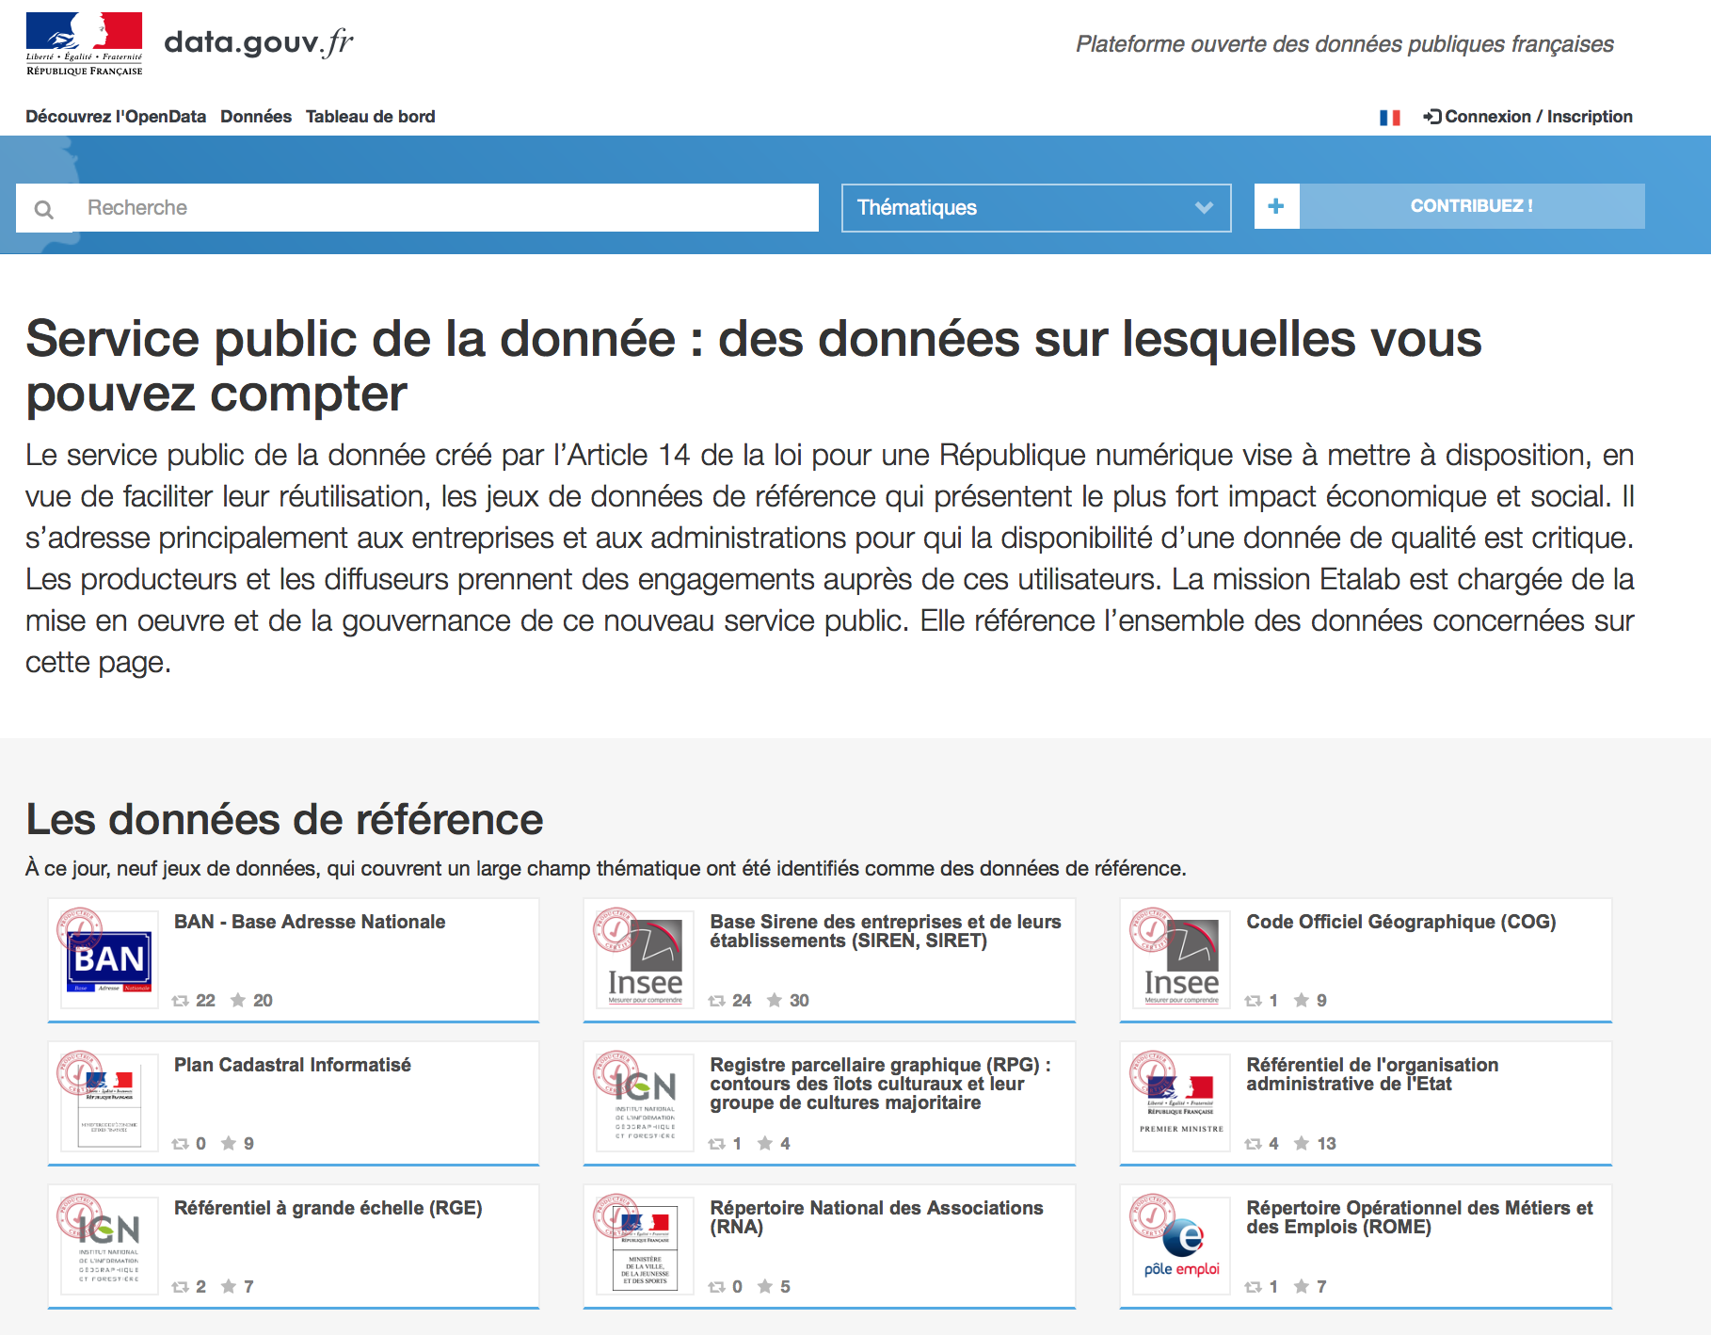Click the Service public de la donnée title
This screenshot has width=1711, height=1335.
click(754, 366)
